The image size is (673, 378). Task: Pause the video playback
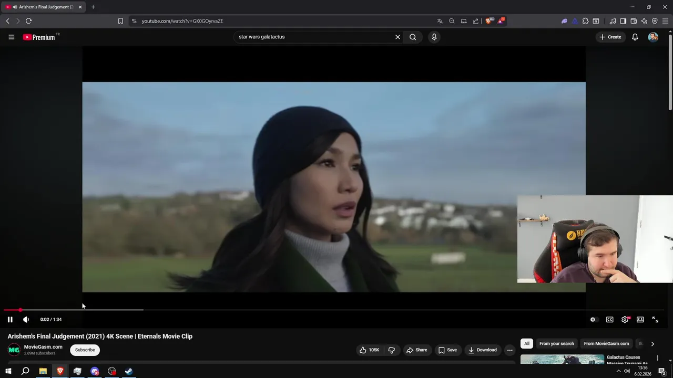10,319
